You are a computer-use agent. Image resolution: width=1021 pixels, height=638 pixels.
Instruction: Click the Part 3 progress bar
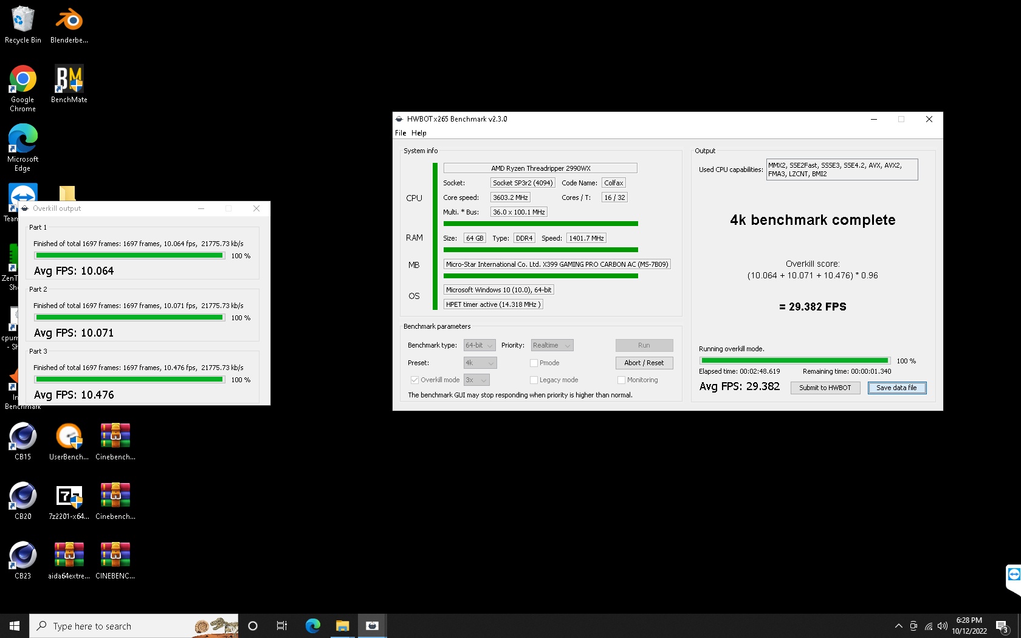pyautogui.click(x=129, y=380)
